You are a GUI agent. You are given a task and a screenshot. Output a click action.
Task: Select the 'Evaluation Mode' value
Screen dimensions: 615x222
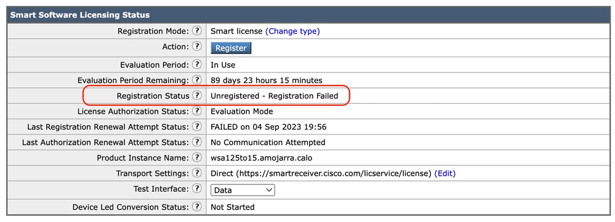coord(241,111)
